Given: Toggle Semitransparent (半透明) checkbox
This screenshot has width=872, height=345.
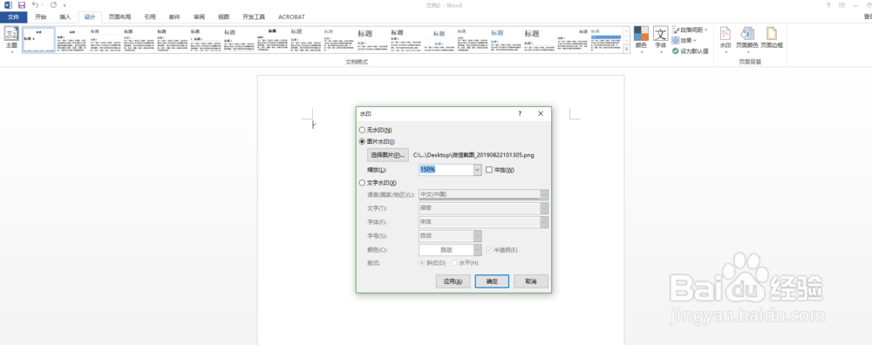Looking at the screenshot, I should pos(489,250).
